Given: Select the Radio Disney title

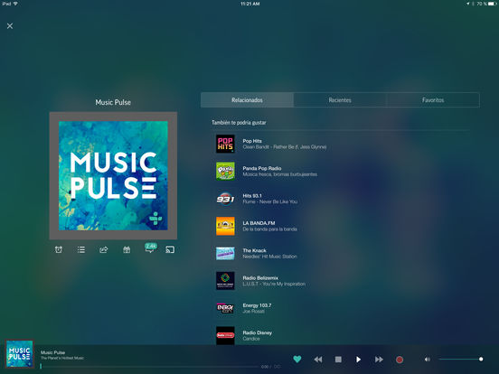Looking at the screenshot, I should 257,332.
